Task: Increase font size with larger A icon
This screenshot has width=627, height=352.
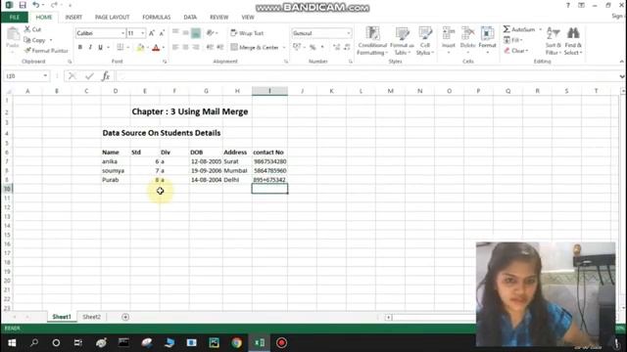Action: (152, 33)
